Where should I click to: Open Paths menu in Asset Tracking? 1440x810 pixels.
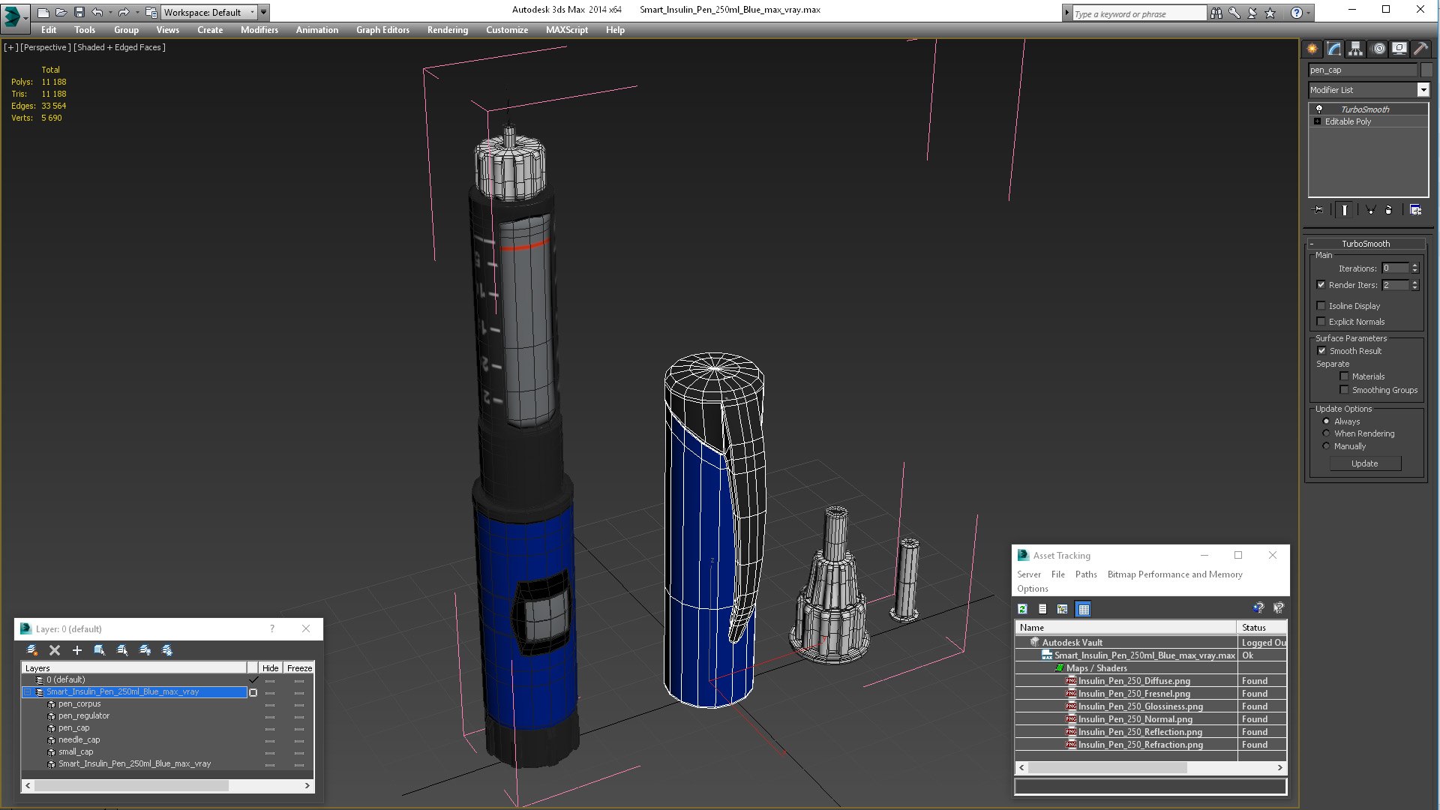point(1085,574)
